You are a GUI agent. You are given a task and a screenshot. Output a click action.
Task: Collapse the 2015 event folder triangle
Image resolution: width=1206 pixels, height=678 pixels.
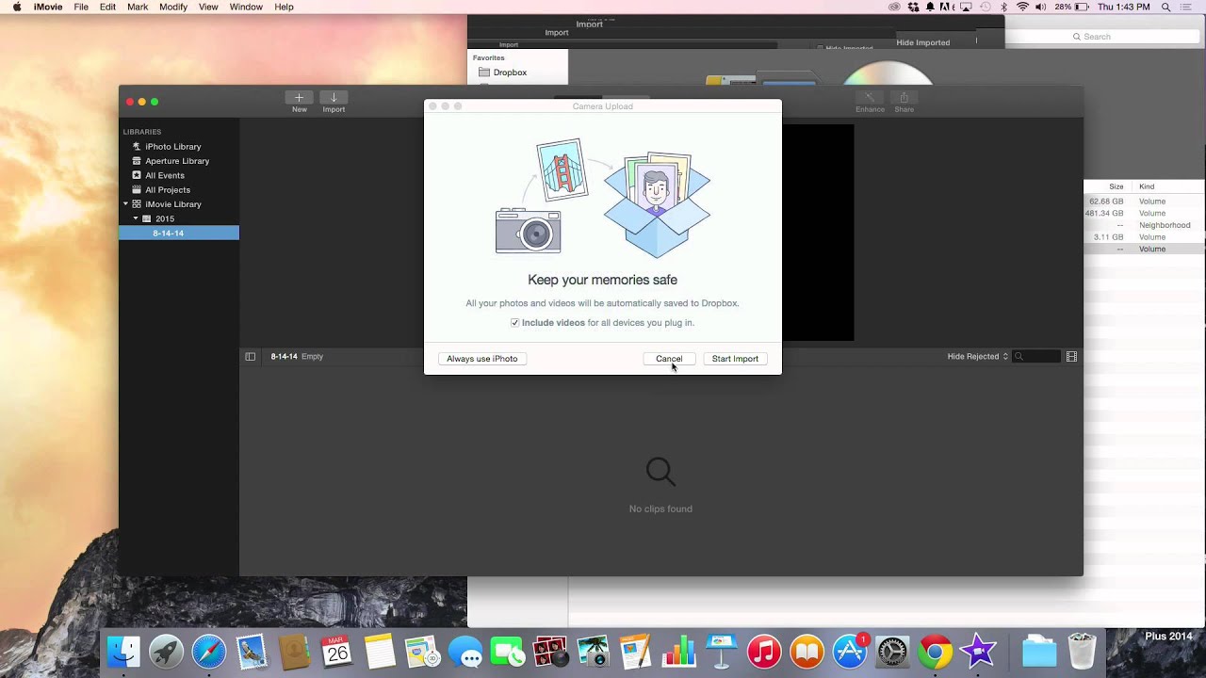(136, 218)
